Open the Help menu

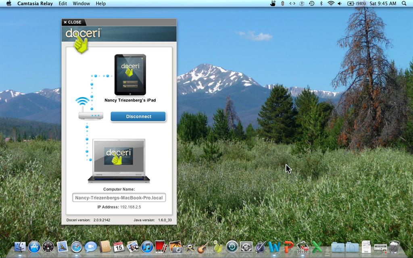(x=100, y=3)
